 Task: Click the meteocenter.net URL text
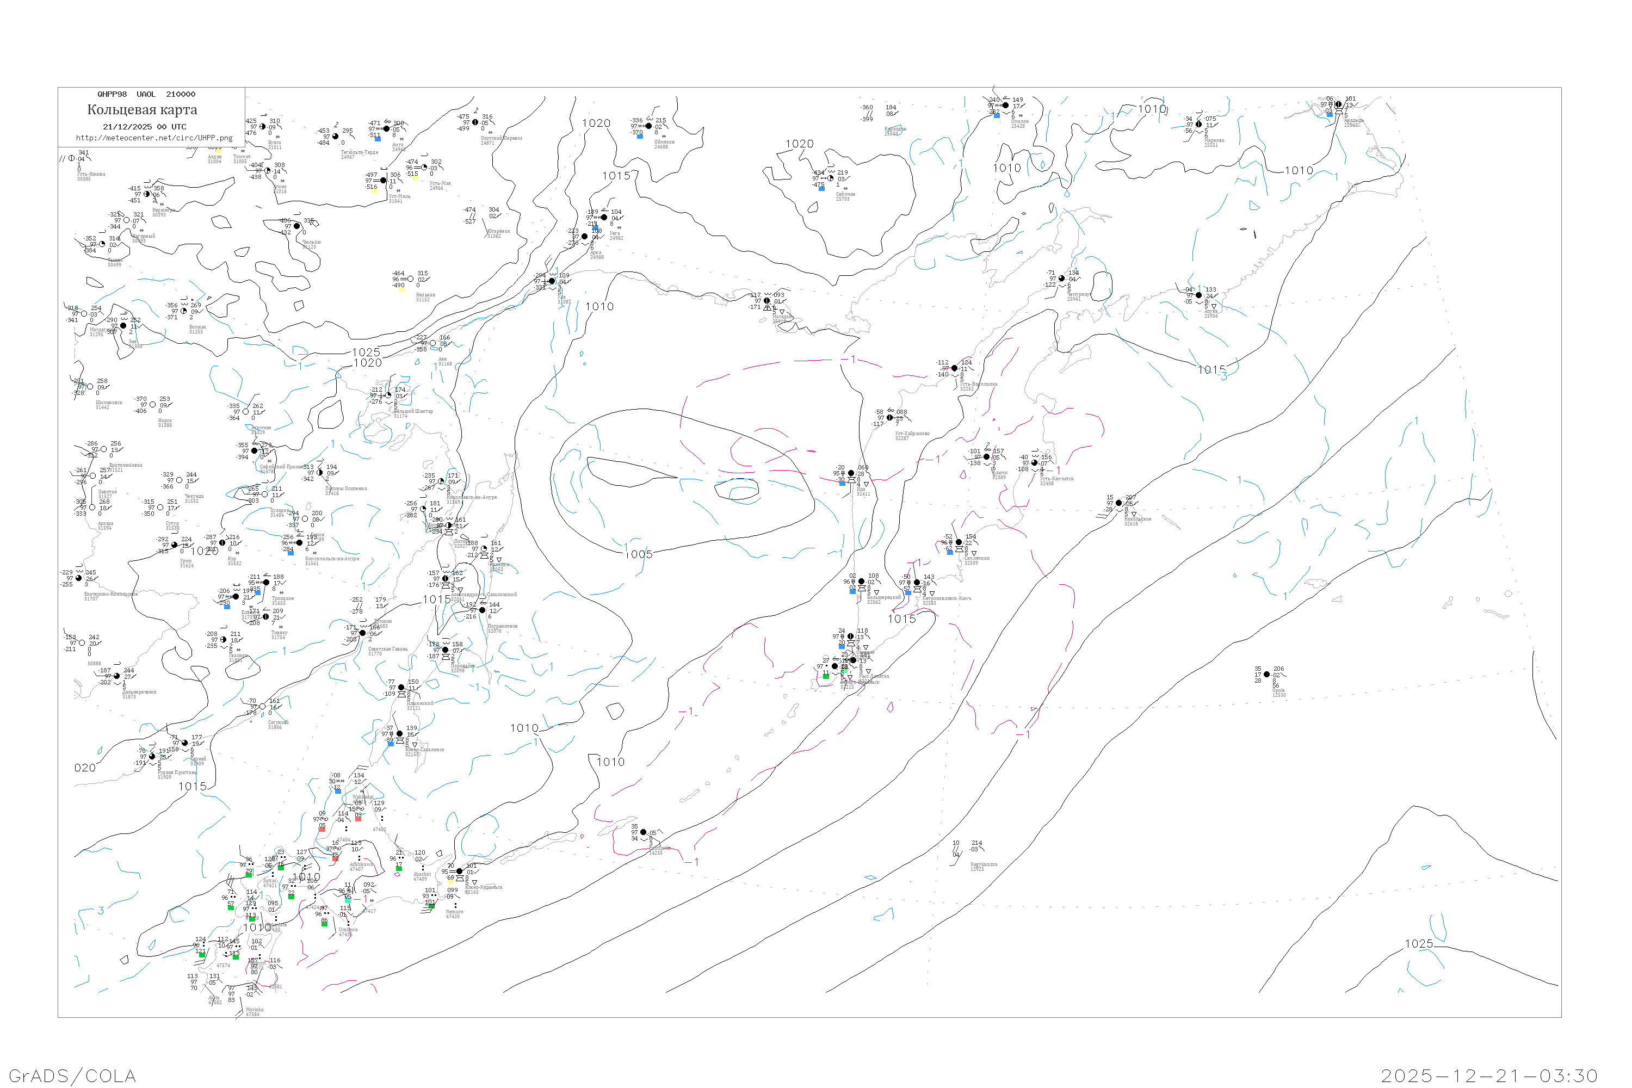click(154, 138)
